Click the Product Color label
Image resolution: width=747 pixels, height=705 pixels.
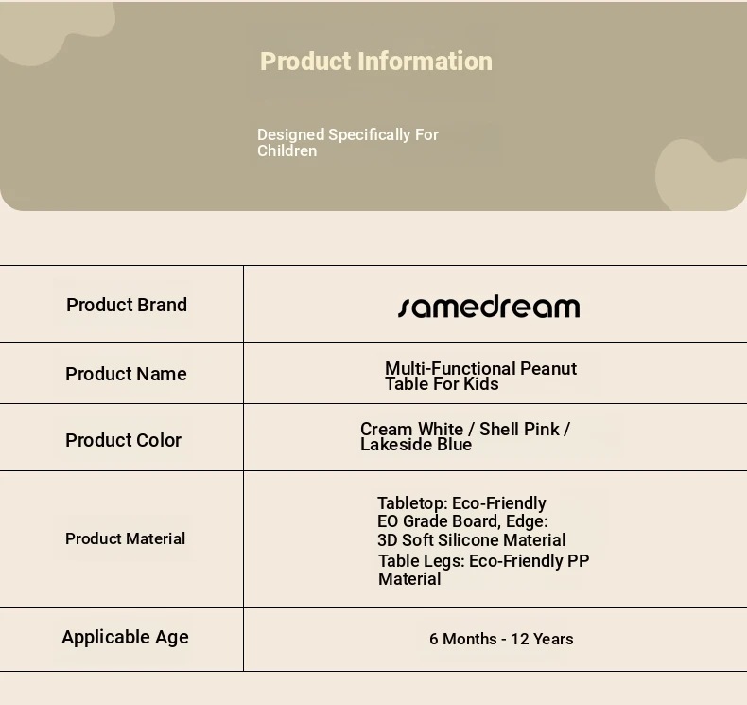coord(123,440)
